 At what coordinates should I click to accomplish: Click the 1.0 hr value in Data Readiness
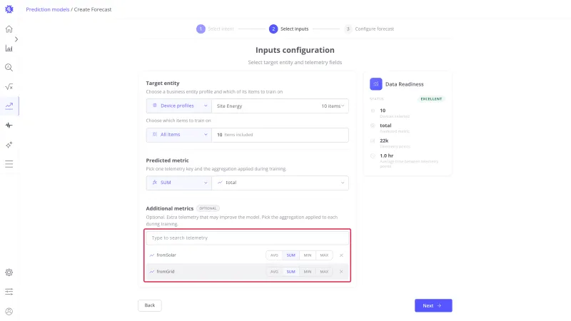pos(386,156)
